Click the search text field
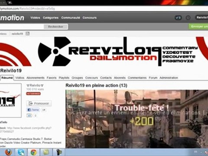The width and height of the screenshot is (208, 156). 22,26
